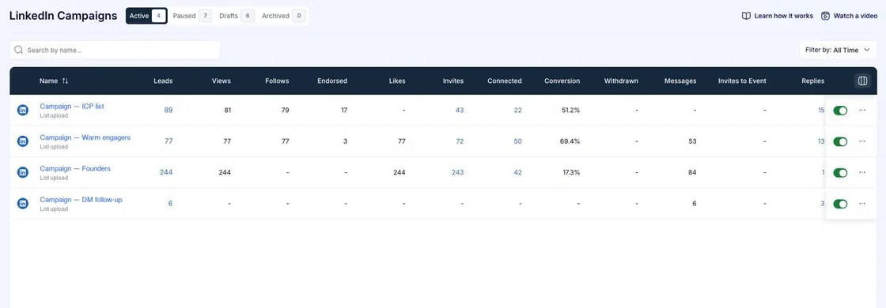Open more options for ICP list campaign
The image size is (886, 308).
[x=861, y=110]
